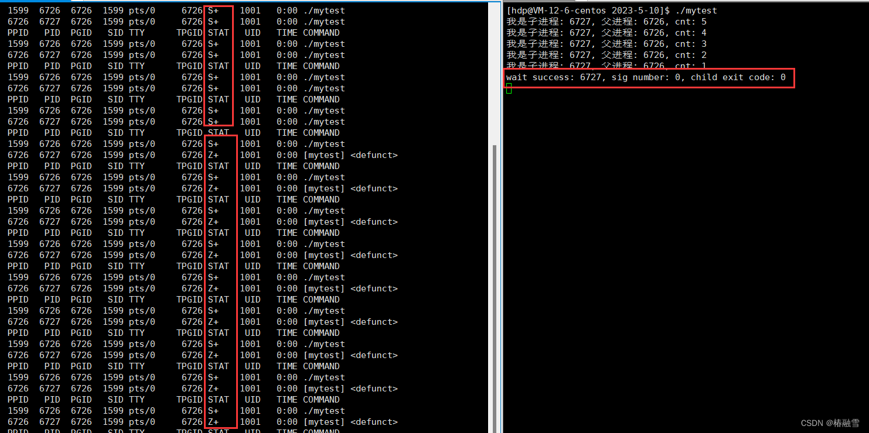This screenshot has height=433, width=869.
Task: Click the green cursor block in right terminal
Action: pos(509,88)
